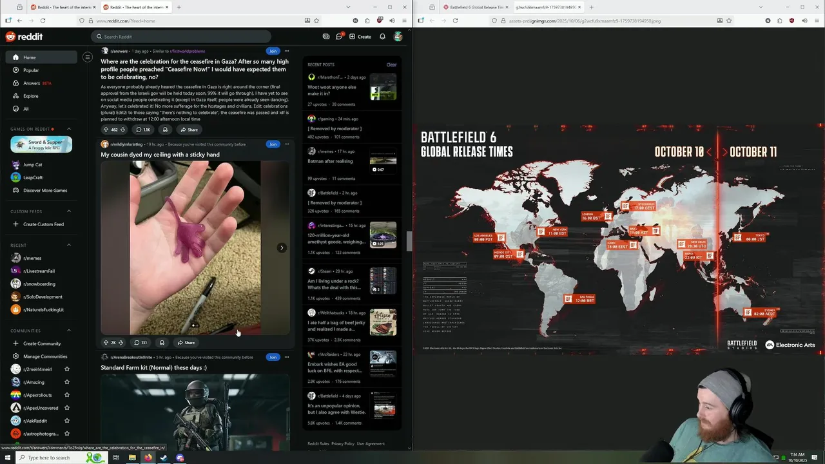Collapse the Recent section in sidebar
Viewport: 825px width, 464px height.
[x=69, y=245]
